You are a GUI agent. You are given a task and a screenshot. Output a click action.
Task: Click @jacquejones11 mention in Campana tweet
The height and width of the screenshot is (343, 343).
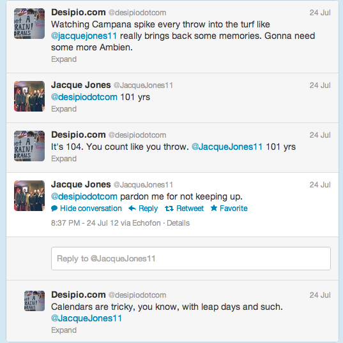84,36
